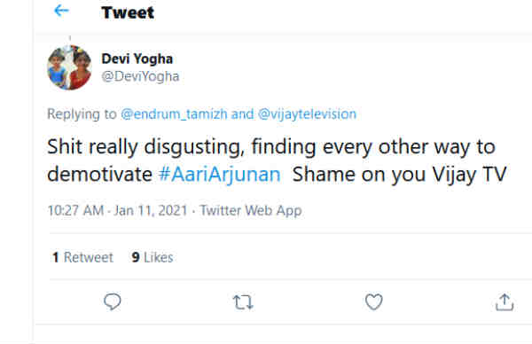The width and height of the screenshot is (532, 344).
Task: View the 1 Retweet list
Action: coord(82,257)
